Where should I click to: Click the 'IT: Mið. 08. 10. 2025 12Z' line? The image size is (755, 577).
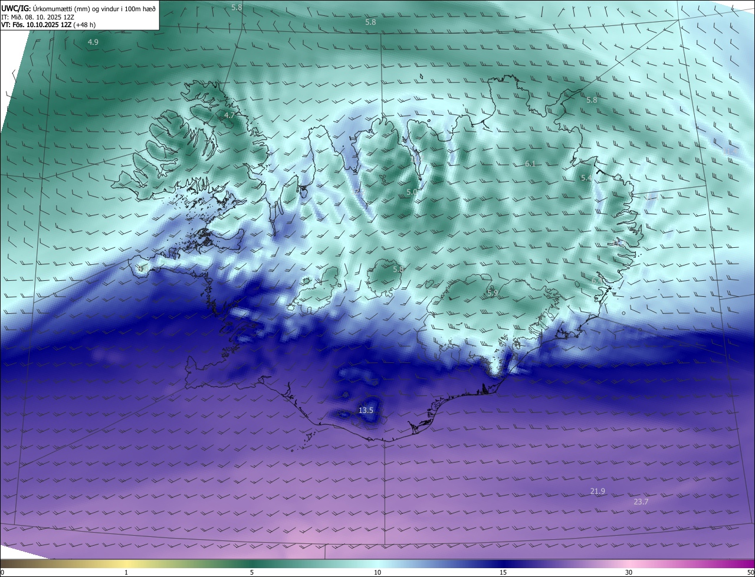tap(37, 17)
